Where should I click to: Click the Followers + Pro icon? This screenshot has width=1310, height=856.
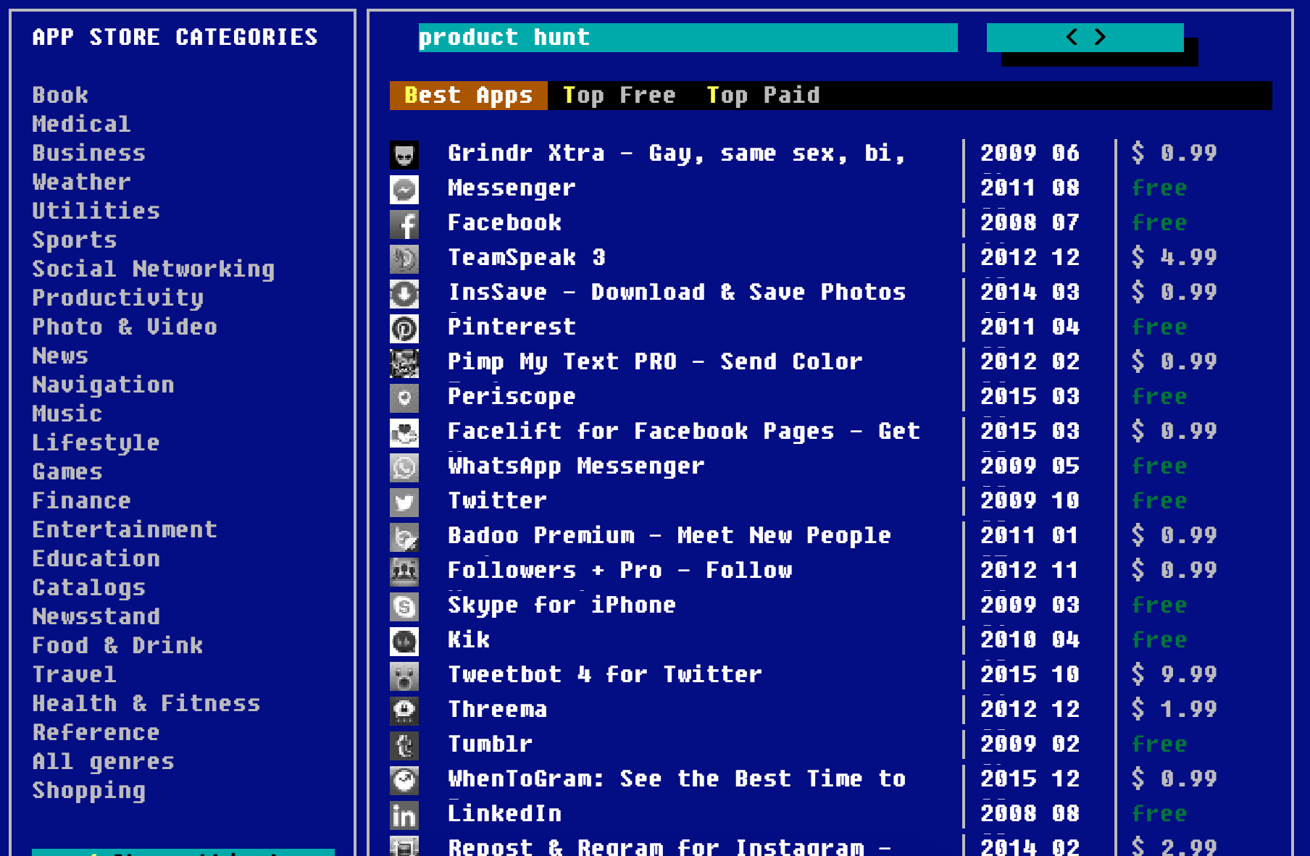point(404,571)
